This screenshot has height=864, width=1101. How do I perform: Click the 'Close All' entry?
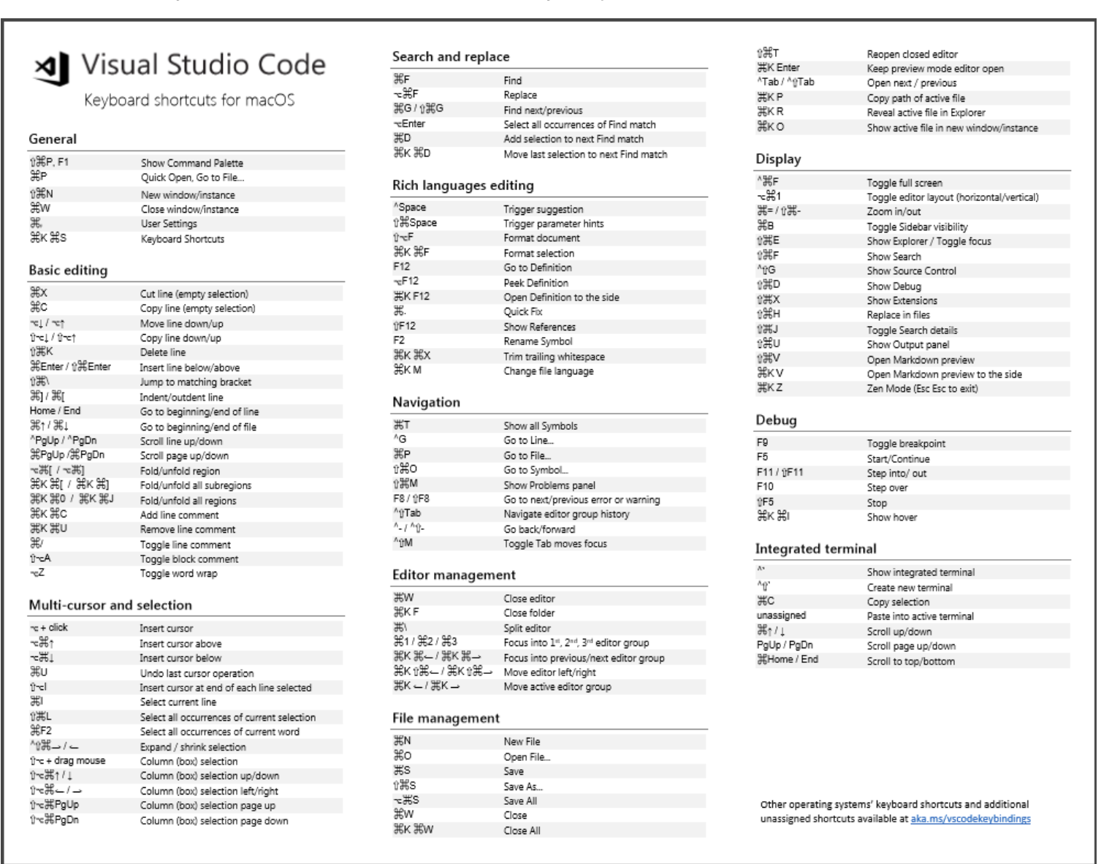click(x=522, y=830)
